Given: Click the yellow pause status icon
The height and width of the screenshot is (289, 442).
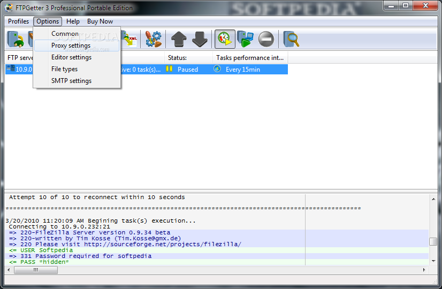Looking at the screenshot, I should [x=169, y=69].
